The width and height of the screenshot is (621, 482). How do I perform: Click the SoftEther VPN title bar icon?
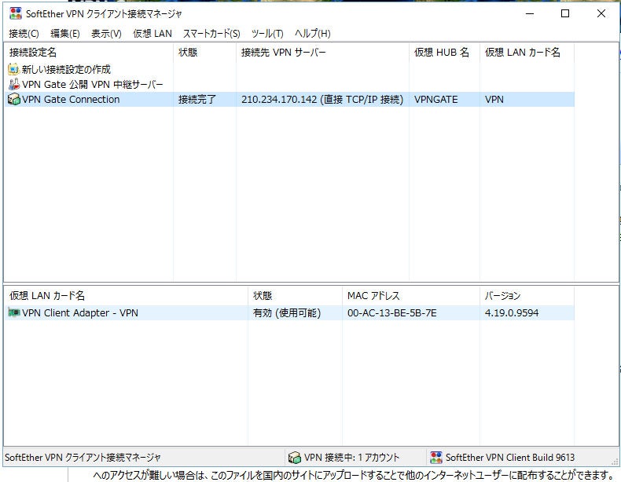click(x=16, y=13)
